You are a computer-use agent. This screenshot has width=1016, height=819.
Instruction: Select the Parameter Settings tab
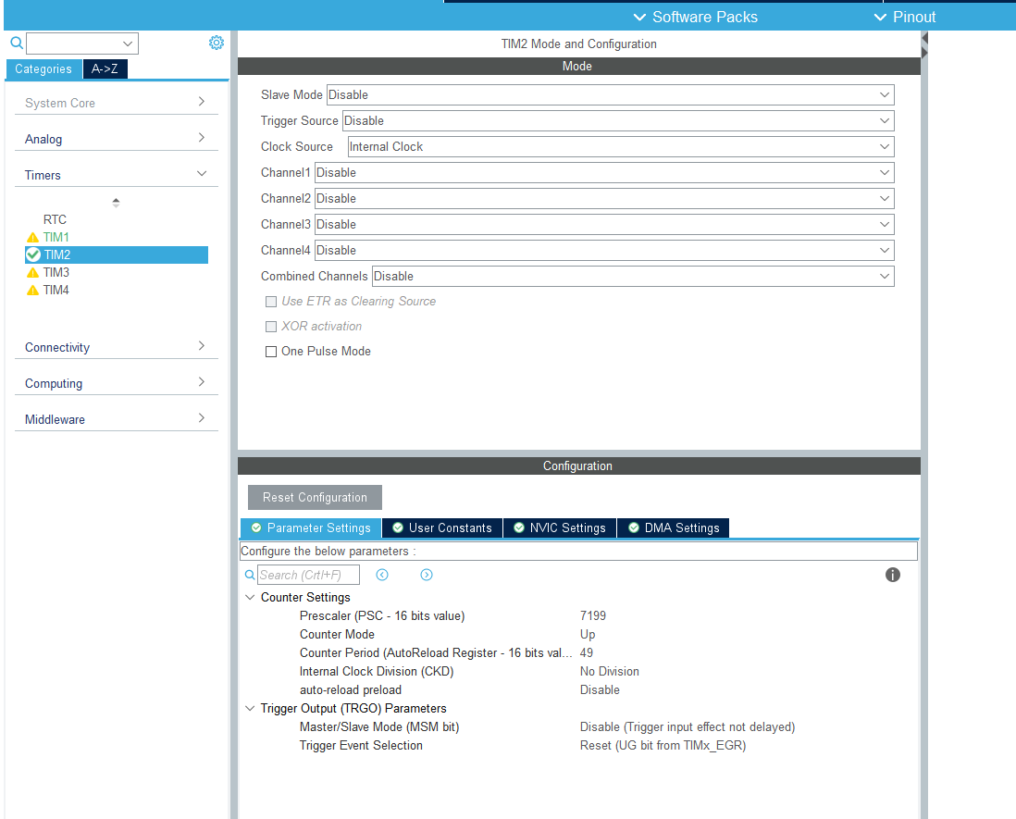click(x=311, y=528)
